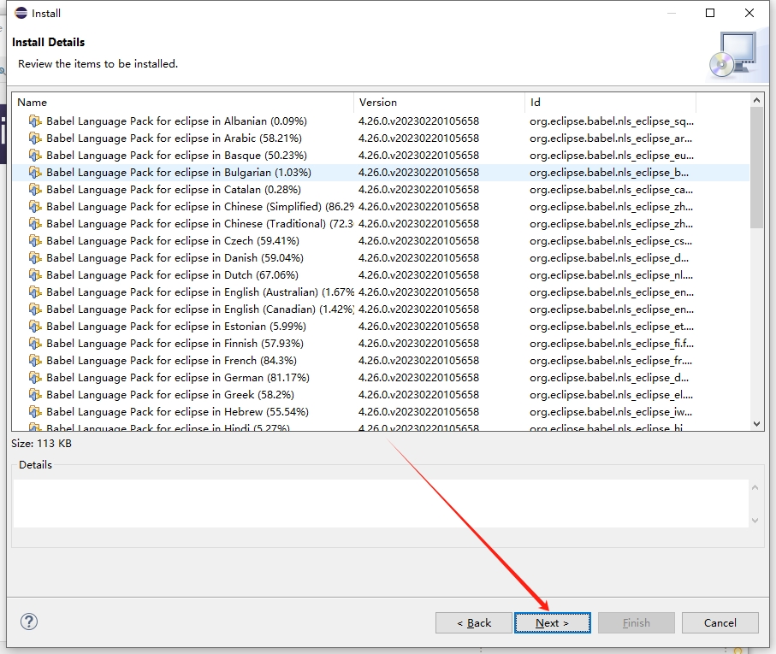Click the version cell in the French row
The image size is (776, 654).
pyautogui.click(x=418, y=361)
